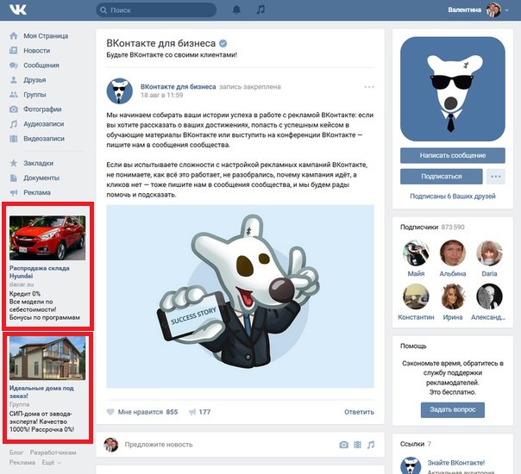This screenshot has width=521, height=474.
Task: Click the search field "Поиск"
Action: click(156, 10)
